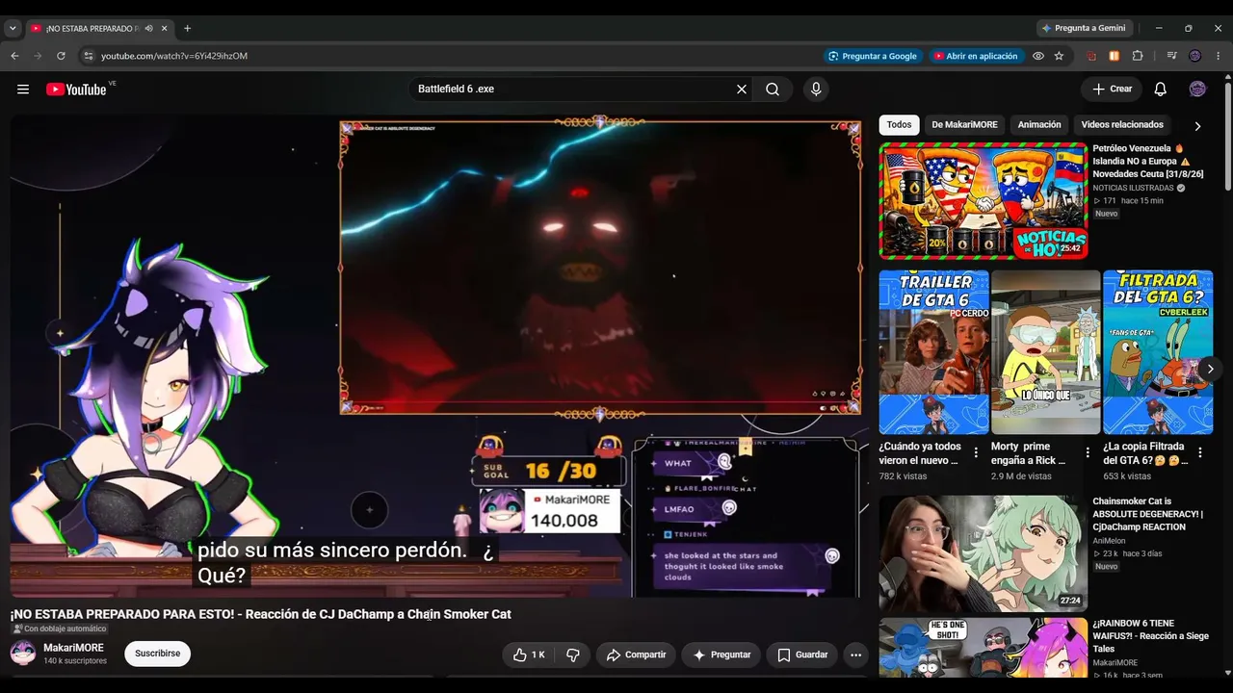Select the Todos filter chip

[x=899, y=125]
